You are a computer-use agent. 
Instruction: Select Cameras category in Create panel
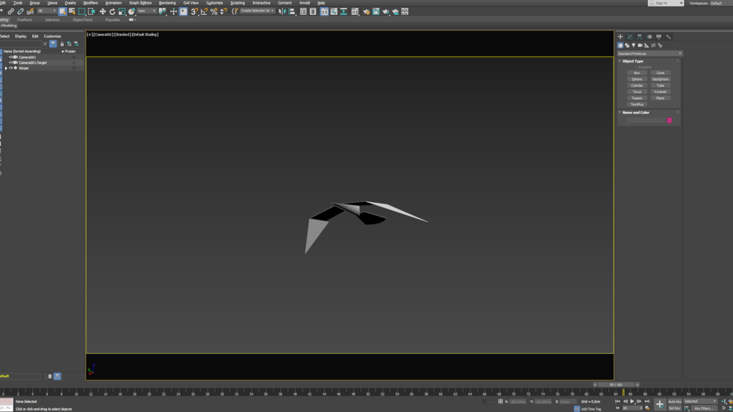pos(640,45)
